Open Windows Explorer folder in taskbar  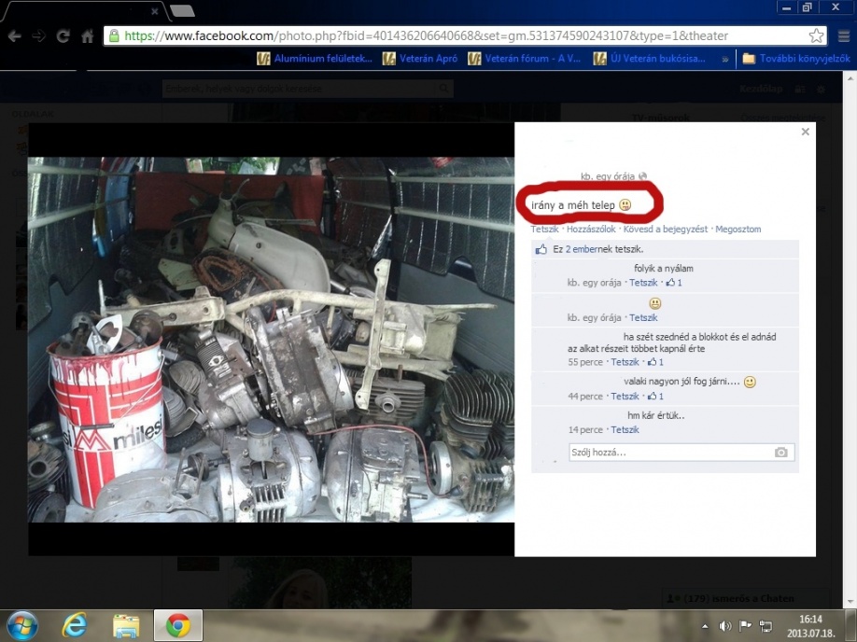tap(126, 623)
